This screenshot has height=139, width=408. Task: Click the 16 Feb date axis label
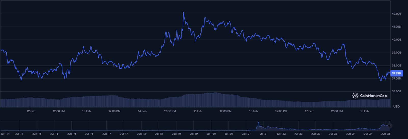[253, 111]
